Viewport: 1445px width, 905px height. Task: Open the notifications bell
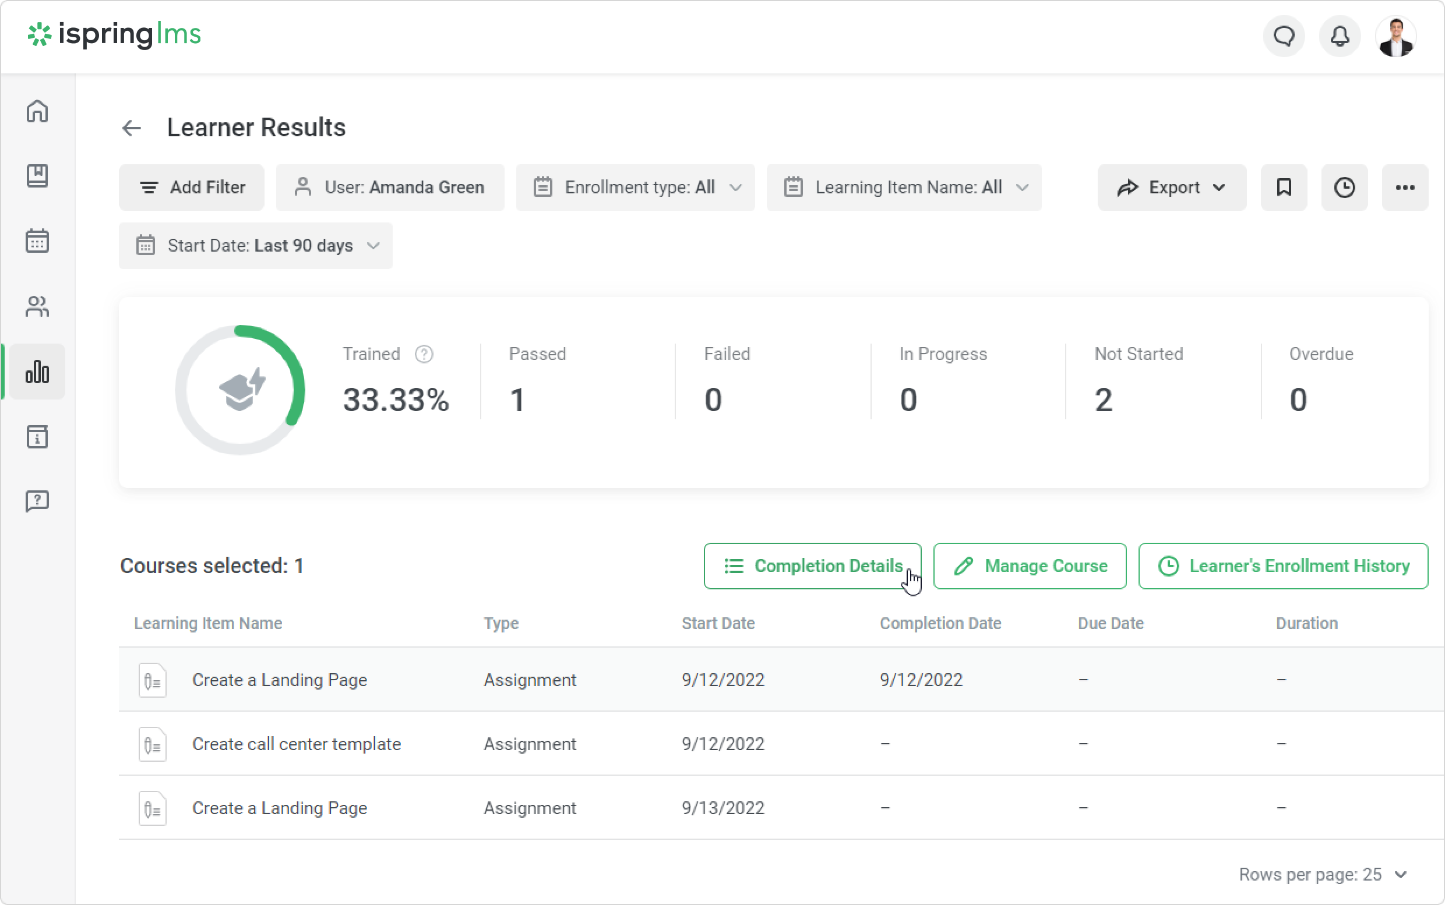[1339, 37]
